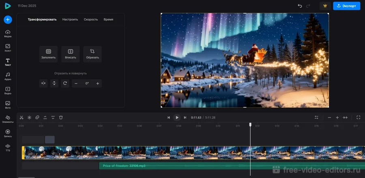365x178 pixels.
Task: Click the Экспорт button
Action: [347, 6]
